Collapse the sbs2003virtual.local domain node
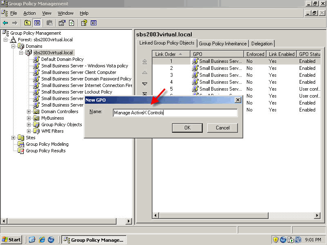Image resolution: width=327 pixels, height=245 pixels. (21, 53)
